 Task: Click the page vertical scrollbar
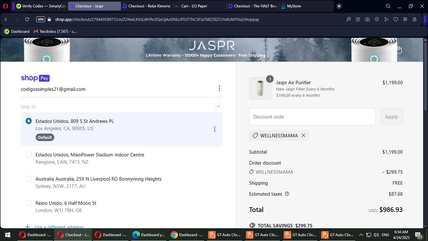click(x=425, y=77)
